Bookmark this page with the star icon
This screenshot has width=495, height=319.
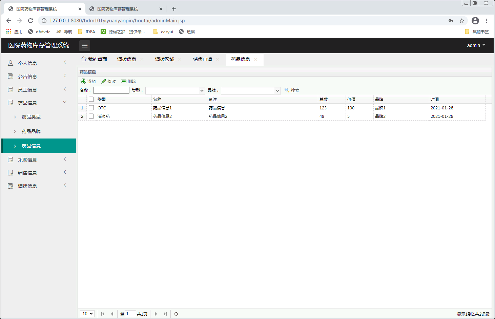pos(462,21)
